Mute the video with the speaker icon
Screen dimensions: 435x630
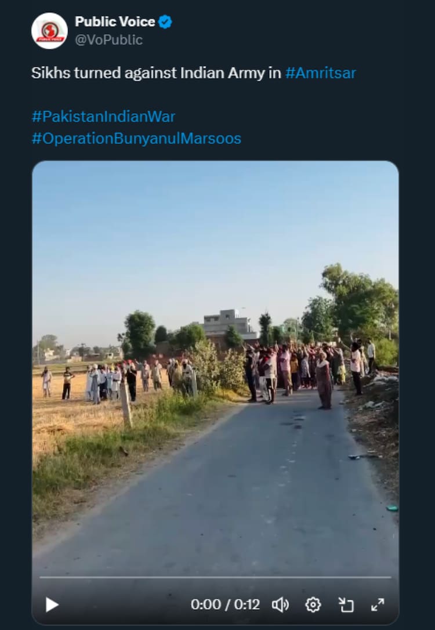point(280,604)
